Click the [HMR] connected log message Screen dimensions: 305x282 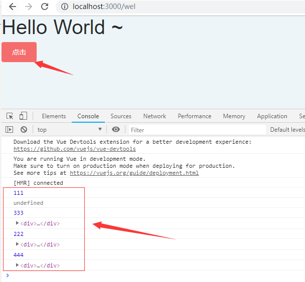[38, 183]
